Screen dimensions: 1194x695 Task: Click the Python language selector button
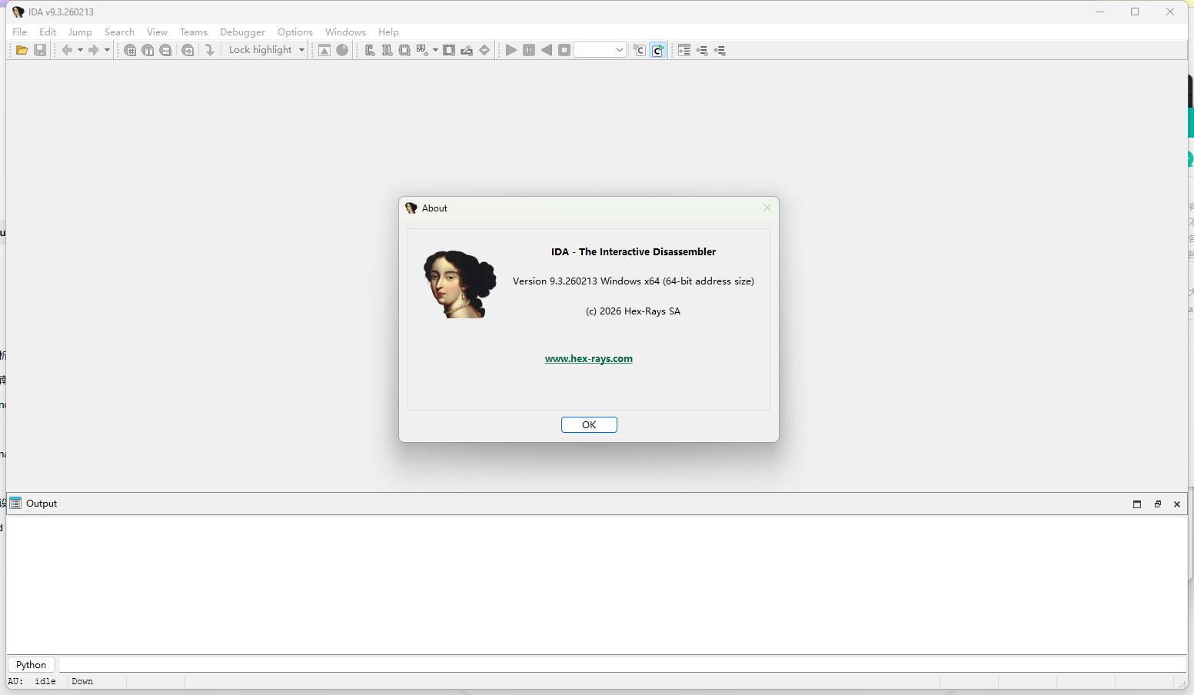tap(32, 664)
